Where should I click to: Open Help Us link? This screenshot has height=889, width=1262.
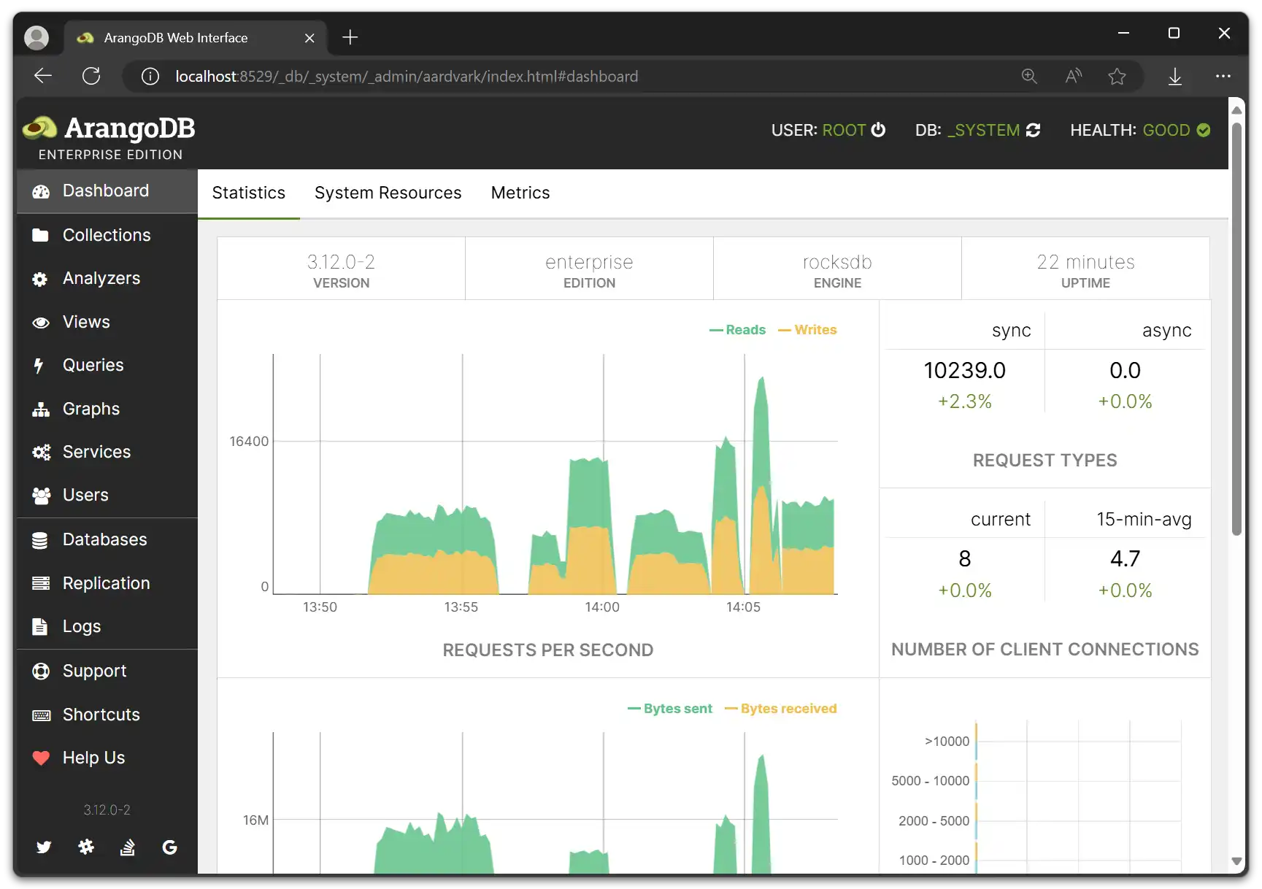pyautogui.click(x=107, y=758)
